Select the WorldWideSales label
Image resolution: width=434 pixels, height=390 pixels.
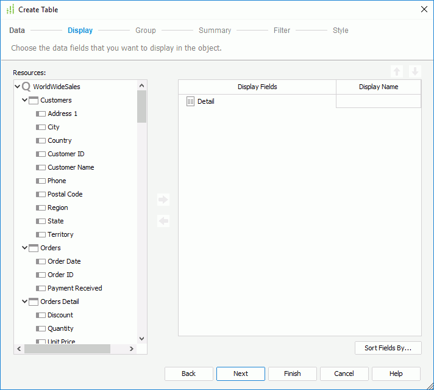tap(57, 87)
